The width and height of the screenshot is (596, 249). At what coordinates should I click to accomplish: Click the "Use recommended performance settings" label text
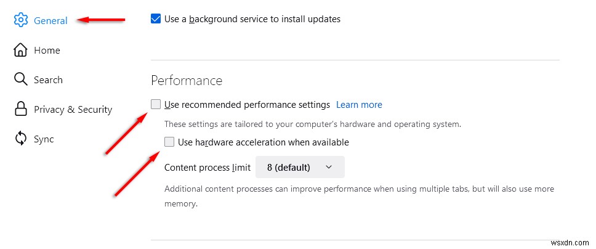coord(247,105)
